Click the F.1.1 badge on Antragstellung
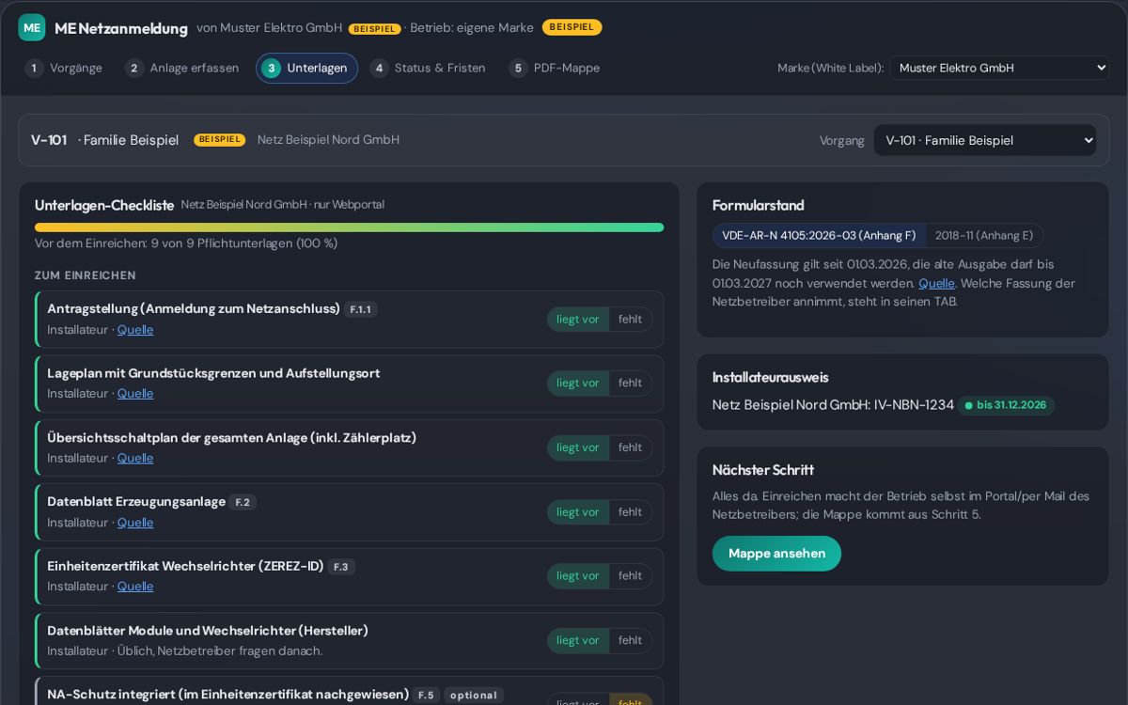1128x705 pixels. point(360,309)
